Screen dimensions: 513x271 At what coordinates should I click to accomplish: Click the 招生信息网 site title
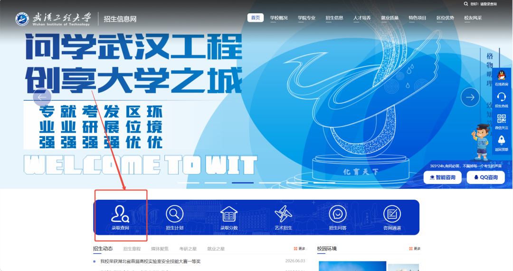(120, 19)
